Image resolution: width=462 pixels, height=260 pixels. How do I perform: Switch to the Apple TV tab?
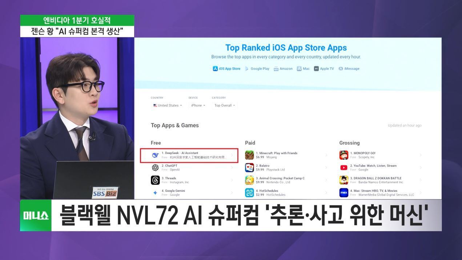324,69
